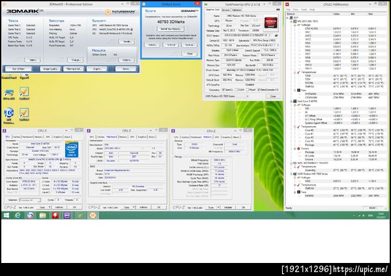Click GPU-Z screenshot camera icon
This screenshot has height=276, width=391.
click(278, 10)
